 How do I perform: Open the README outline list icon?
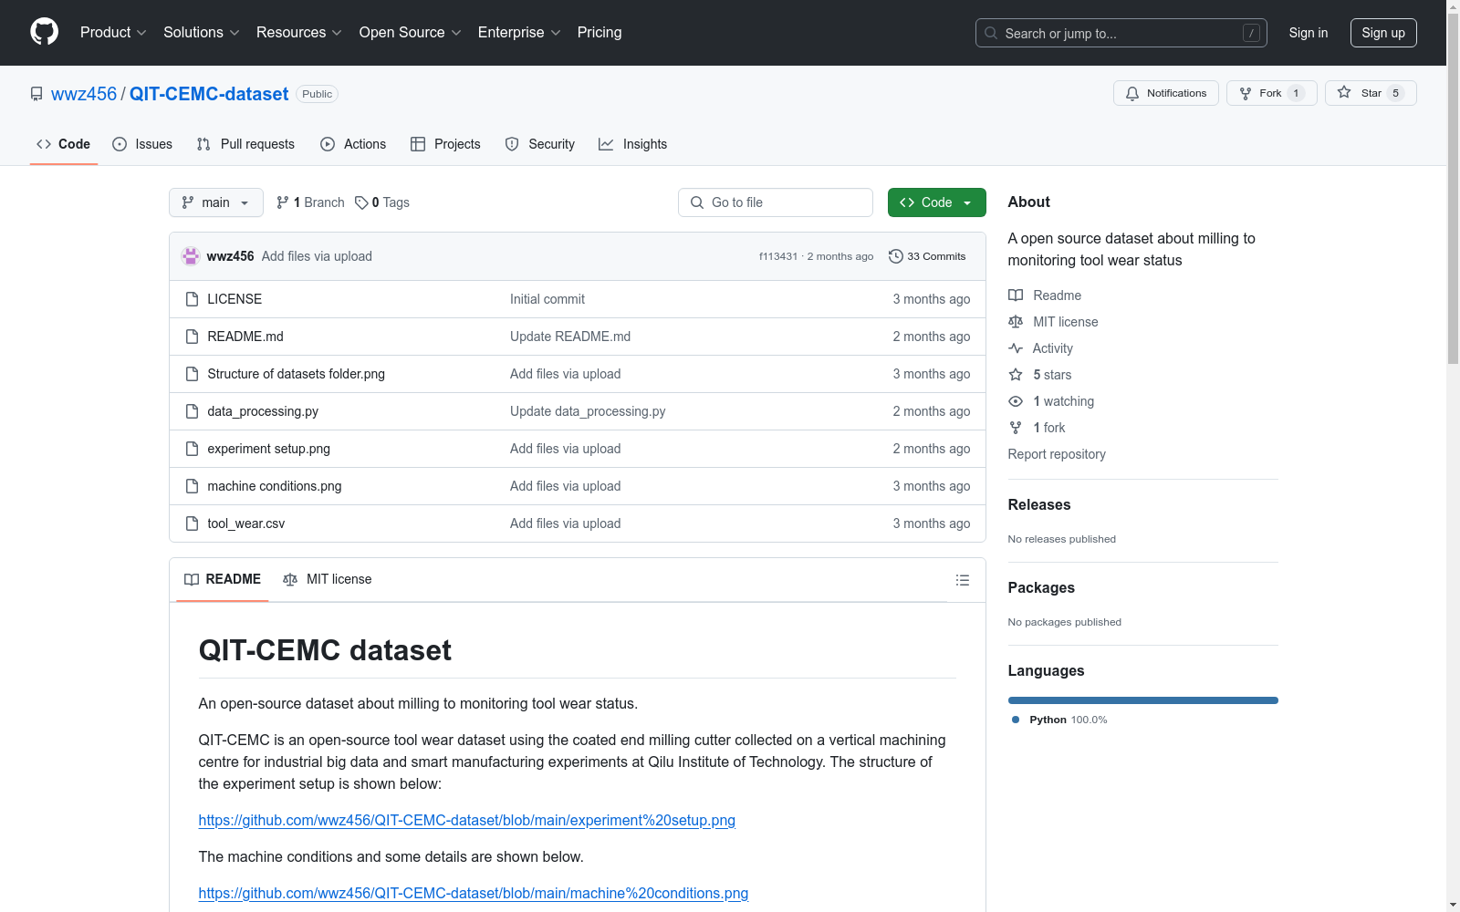pyautogui.click(x=962, y=580)
